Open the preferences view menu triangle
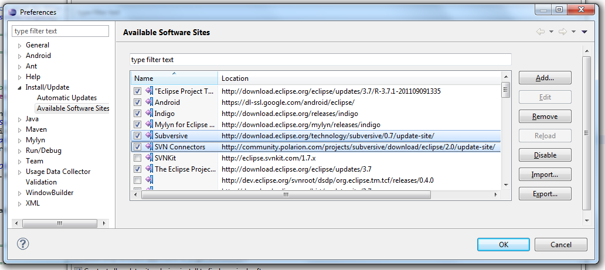605x270 pixels. pos(584,32)
